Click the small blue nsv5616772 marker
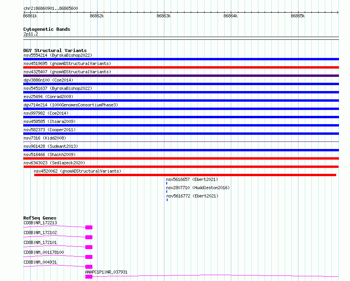The height and width of the screenshot is (281, 350). [x=167, y=200]
